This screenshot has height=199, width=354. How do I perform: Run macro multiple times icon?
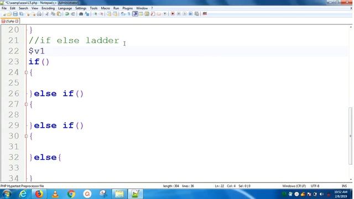click(190, 14)
